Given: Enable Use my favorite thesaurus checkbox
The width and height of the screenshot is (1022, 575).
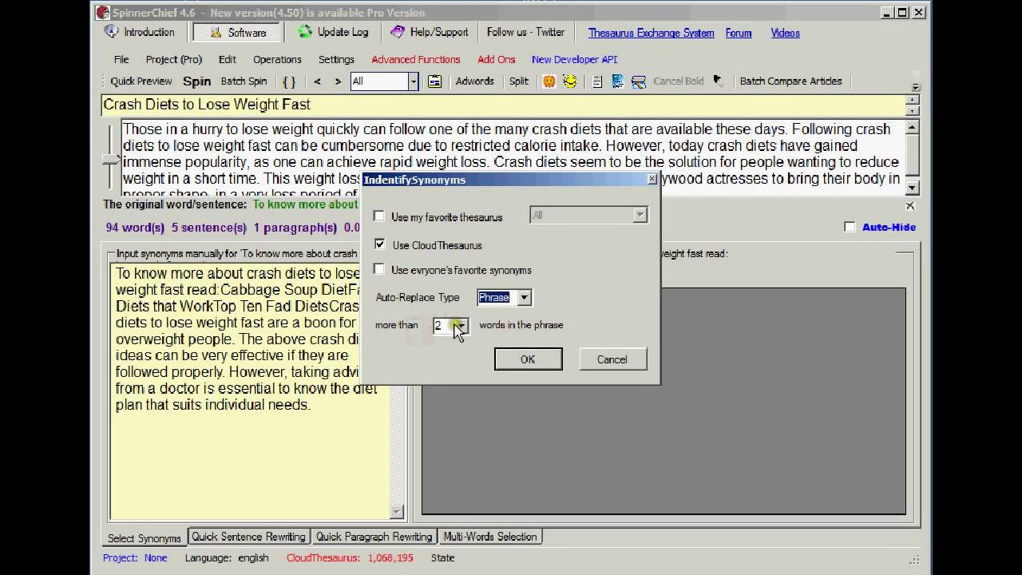Looking at the screenshot, I should coord(379,216).
